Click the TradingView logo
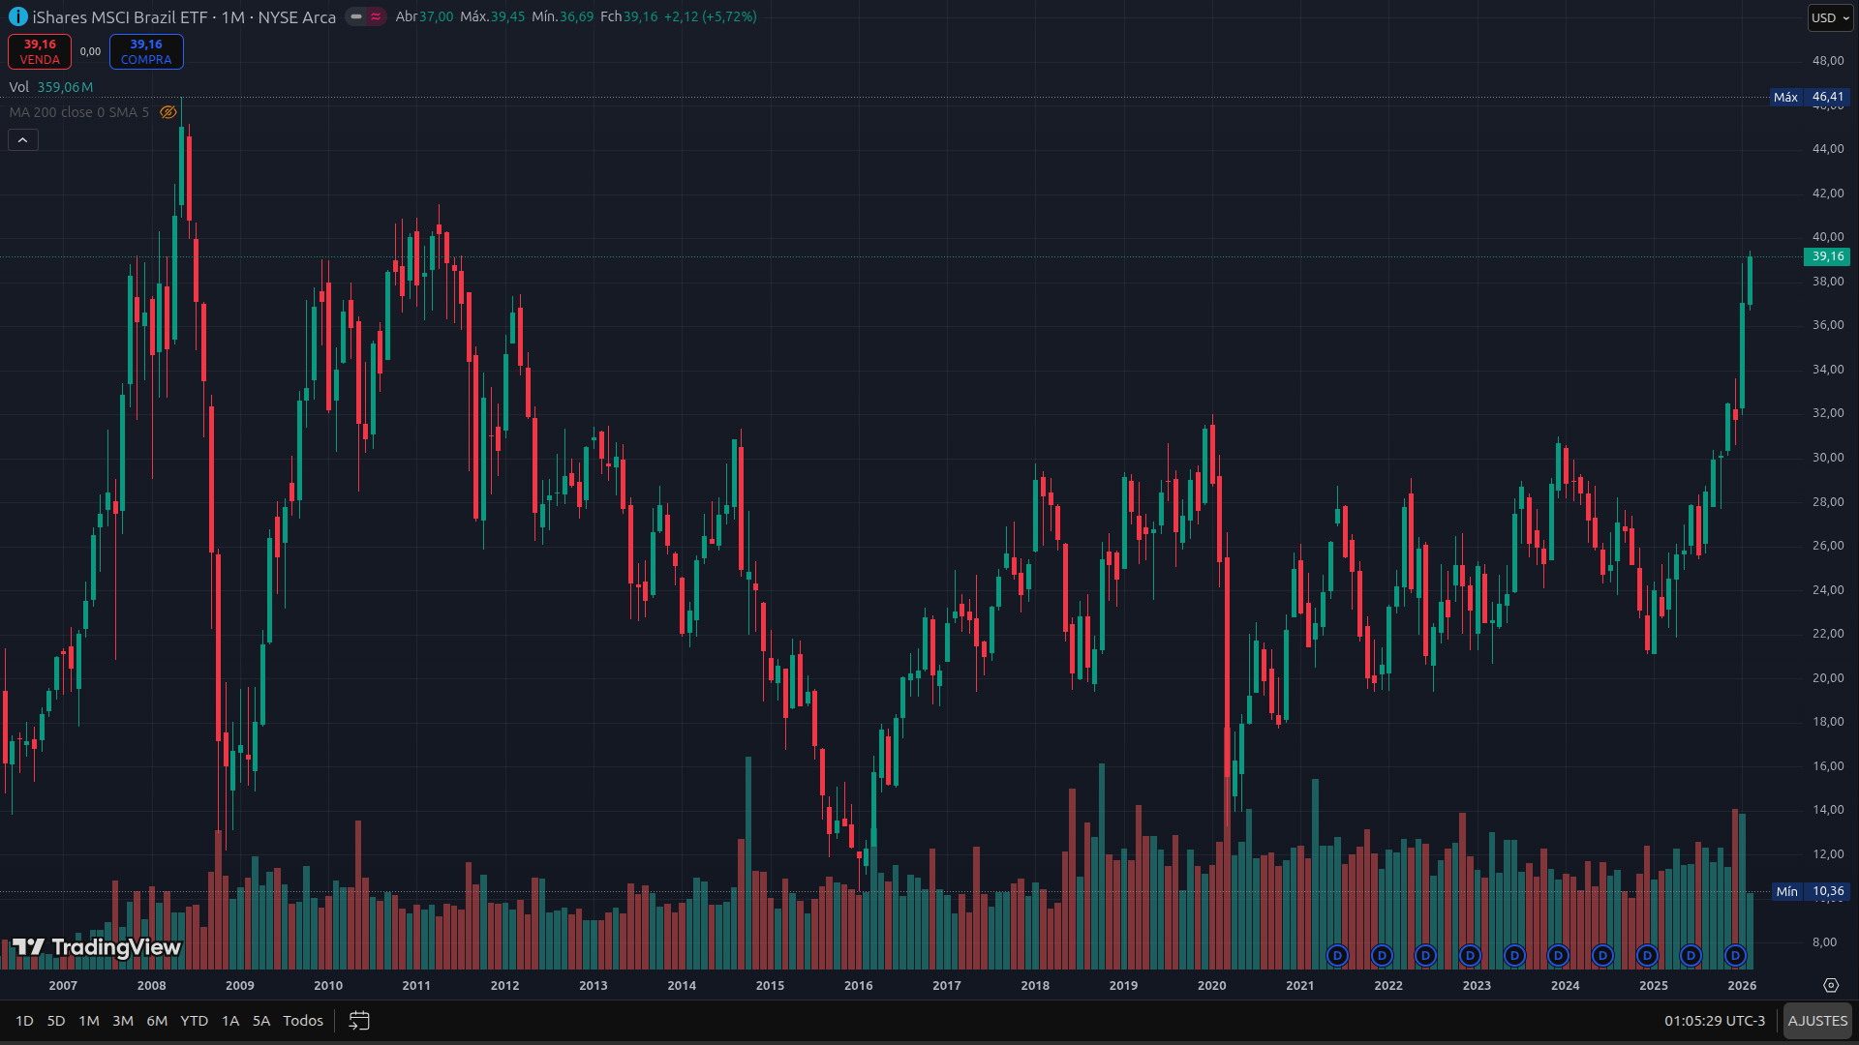Viewport: 1859px width, 1045px height. click(x=97, y=946)
